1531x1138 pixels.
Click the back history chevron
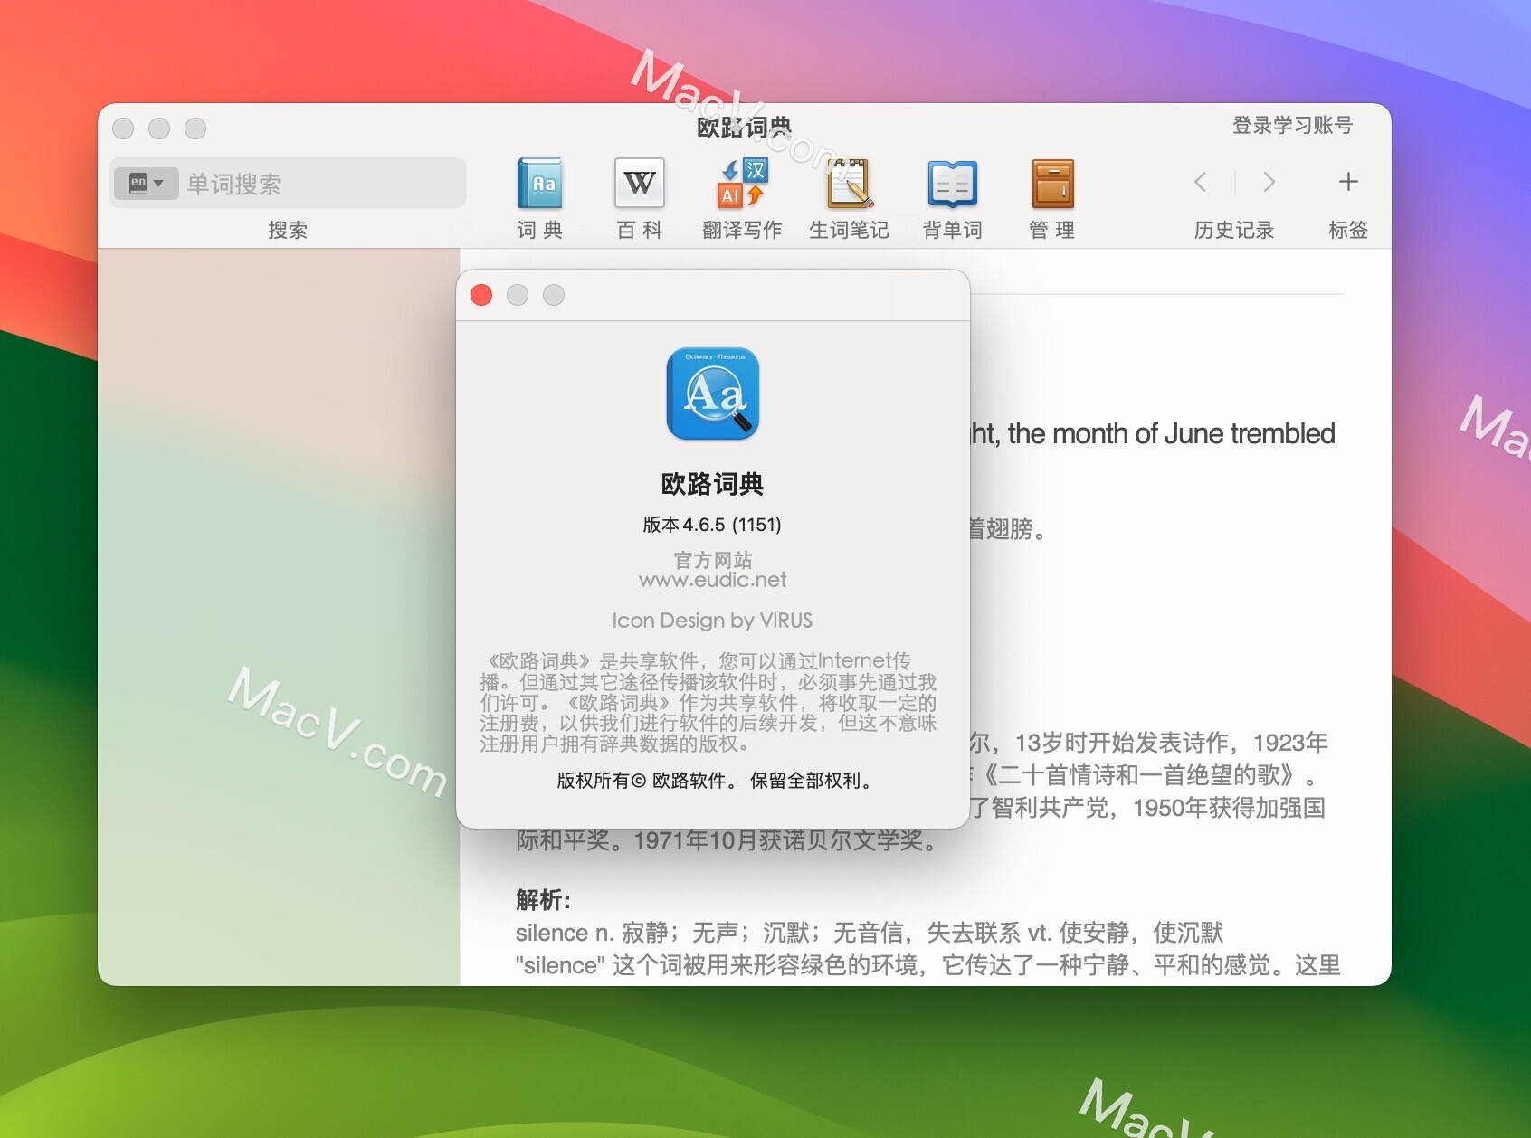pyautogui.click(x=1200, y=182)
